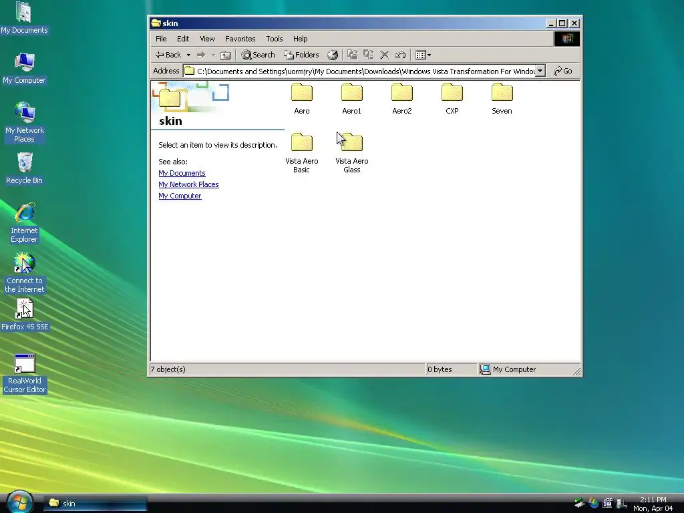
Task: Click the skin taskbar button
Action: tap(96, 504)
